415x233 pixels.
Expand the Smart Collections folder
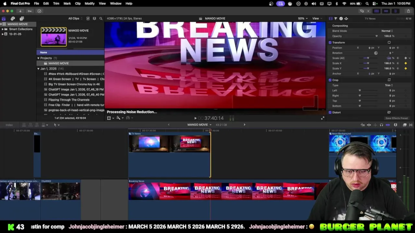pyautogui.click(x=3, y=29)
